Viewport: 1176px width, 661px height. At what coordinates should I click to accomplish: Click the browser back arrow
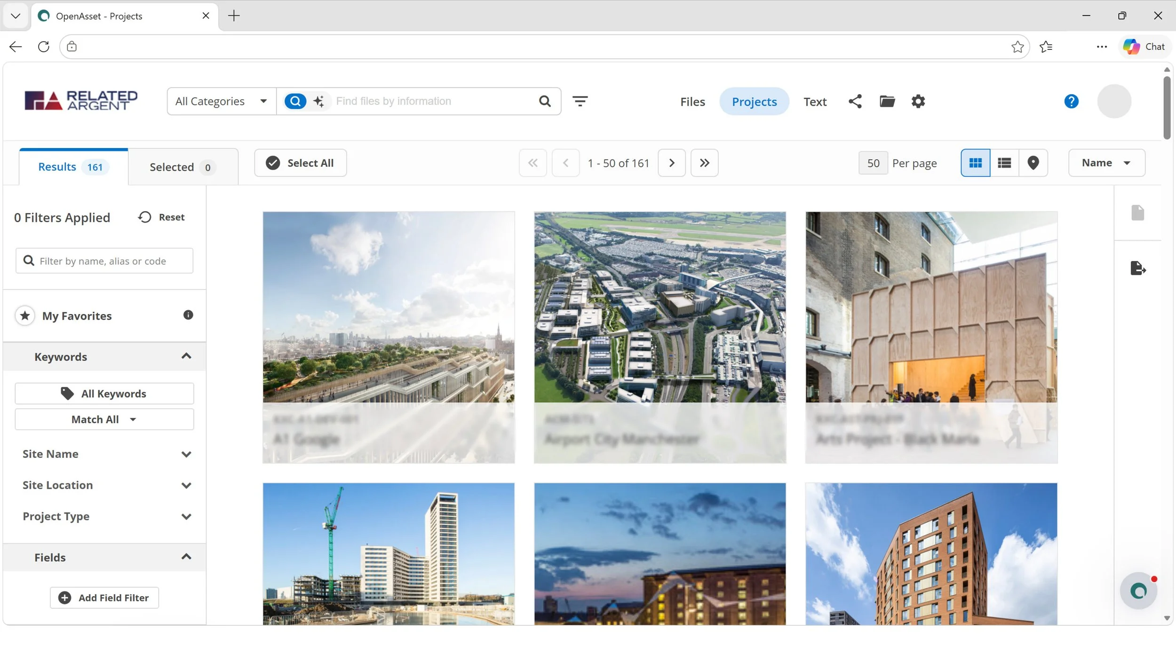16,47
